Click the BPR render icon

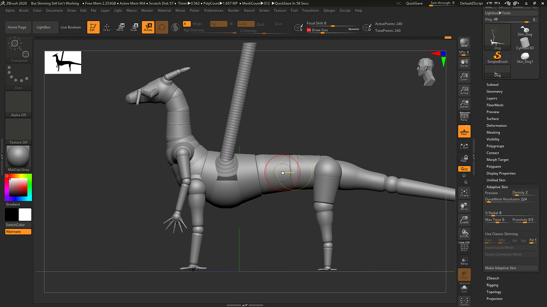click(x=464, y=43)
